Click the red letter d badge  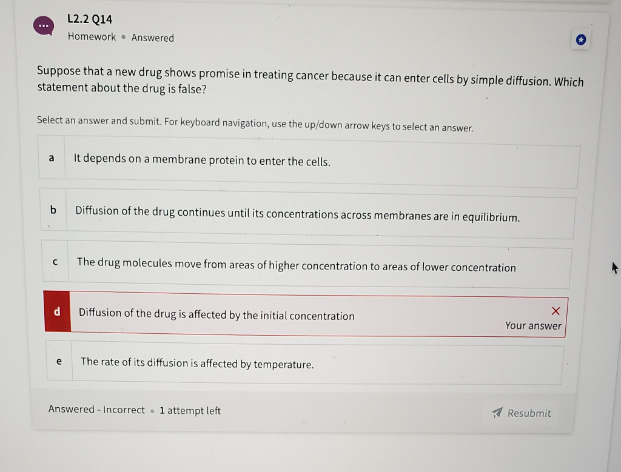[57, 312]
